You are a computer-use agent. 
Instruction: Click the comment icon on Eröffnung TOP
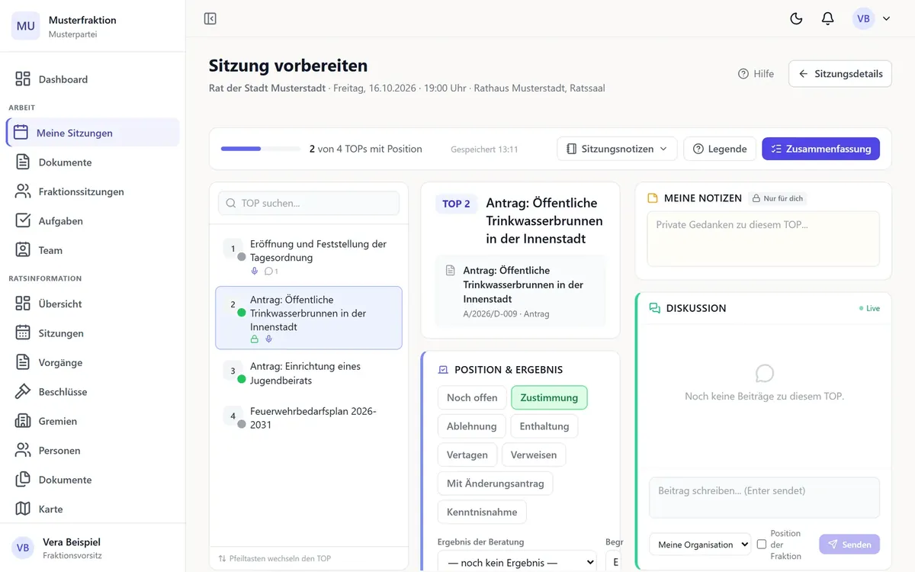click(268, 272)
